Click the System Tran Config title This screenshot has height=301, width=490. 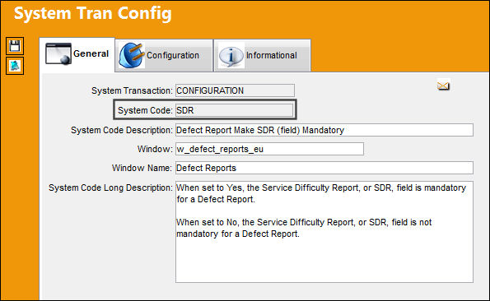click(93, 13)
